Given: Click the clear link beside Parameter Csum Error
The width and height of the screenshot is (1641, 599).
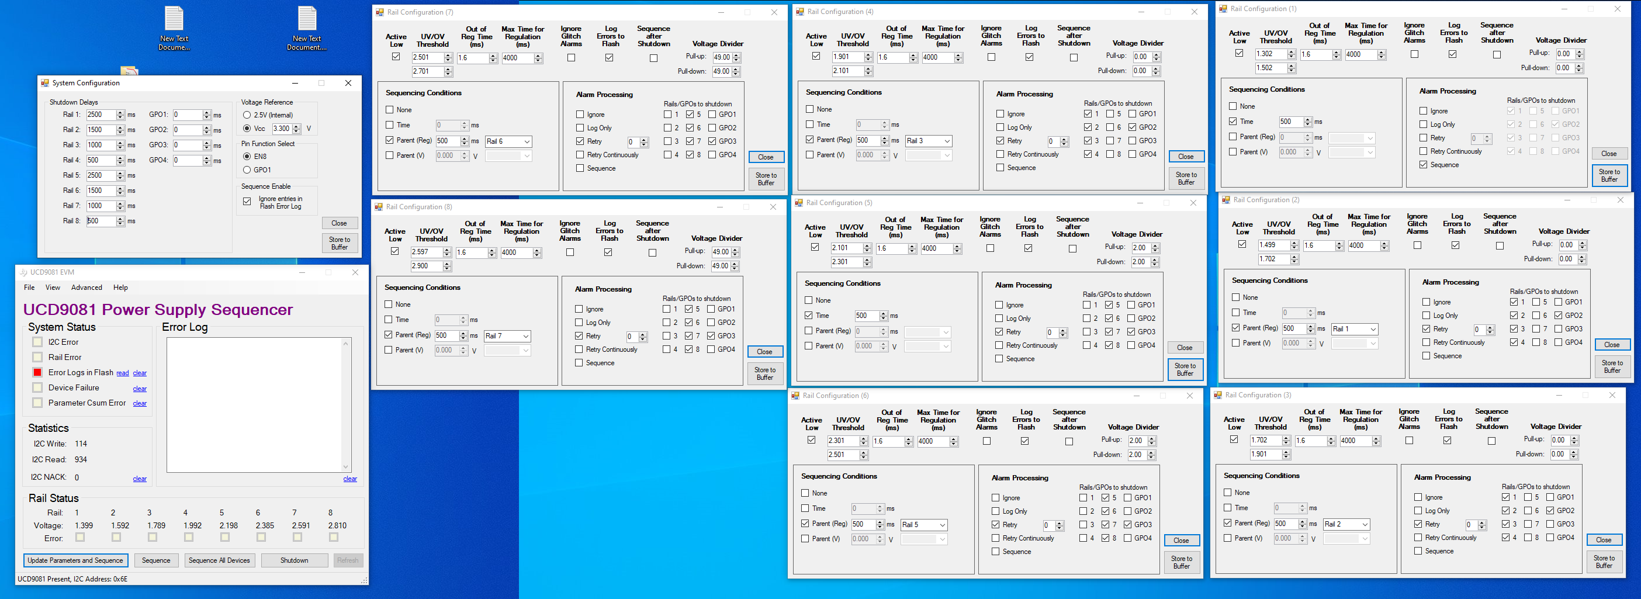Looking at the screenshot, I should (x=140, y=403).
